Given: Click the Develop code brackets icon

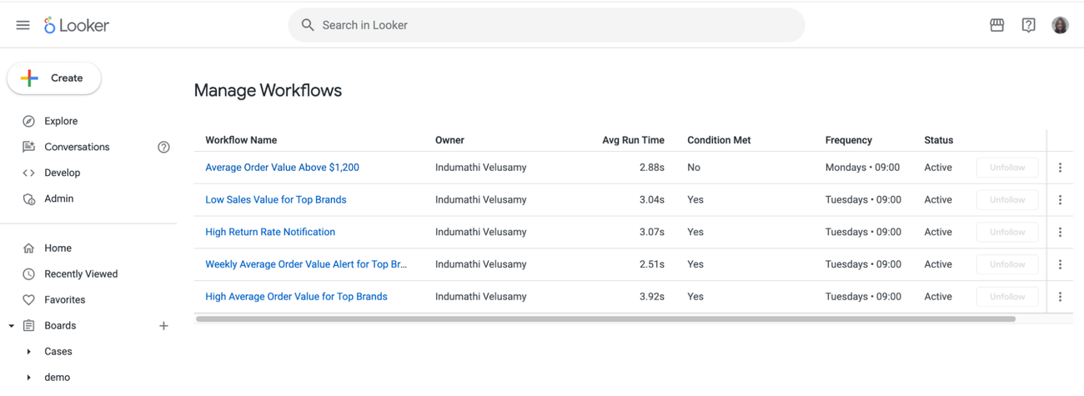Looking at the screenshot, I should [x=28, y=173].
